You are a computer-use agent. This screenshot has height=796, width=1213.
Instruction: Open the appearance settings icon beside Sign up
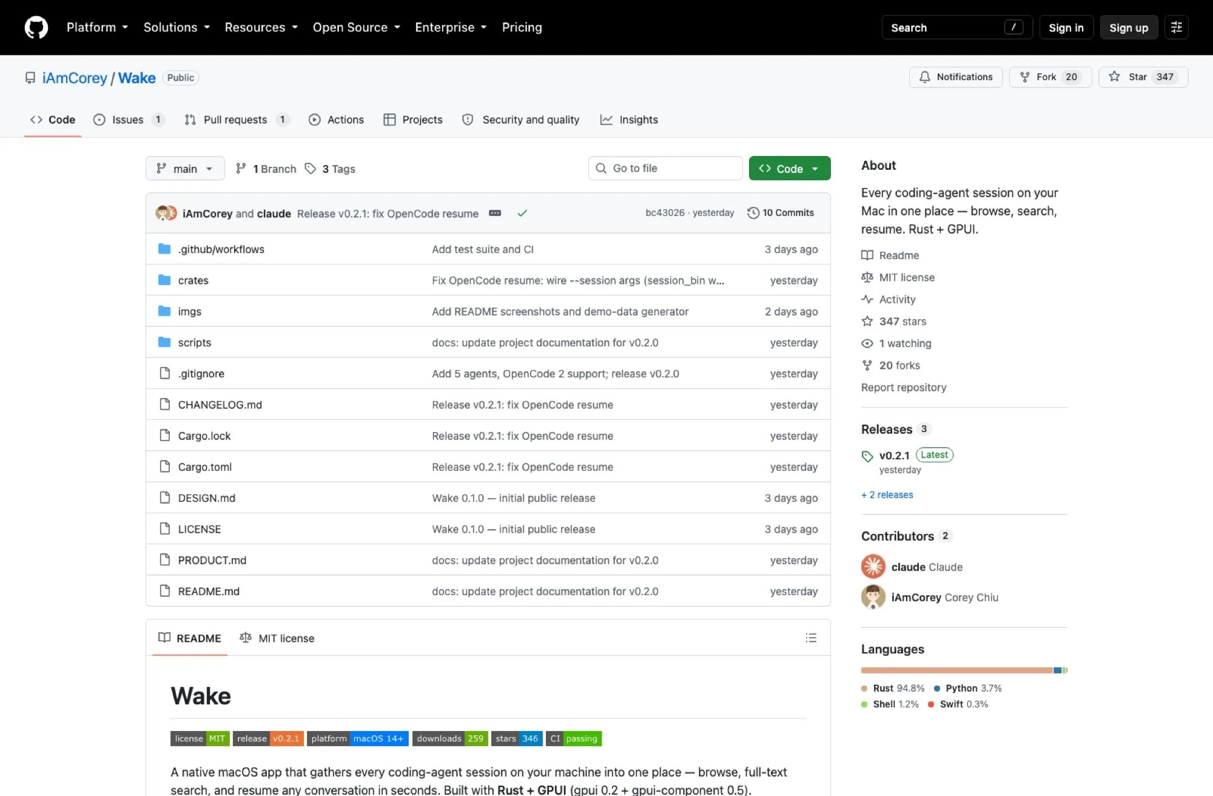click(1176, 27)
